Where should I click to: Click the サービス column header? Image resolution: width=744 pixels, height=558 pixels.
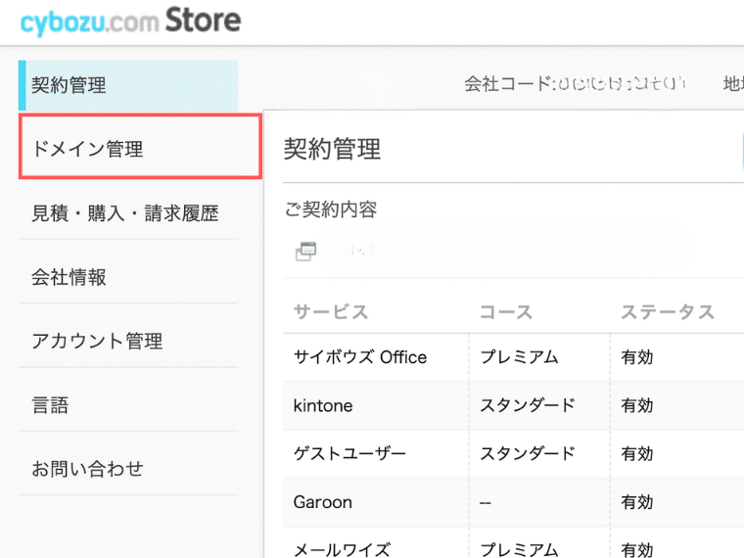click(331, 311)
